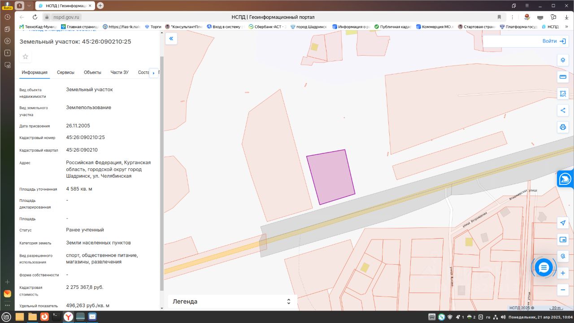574x323 pixels.
Task: Select the ruler measurement tool
Action: pyautogui.click(x=563, y=77)
